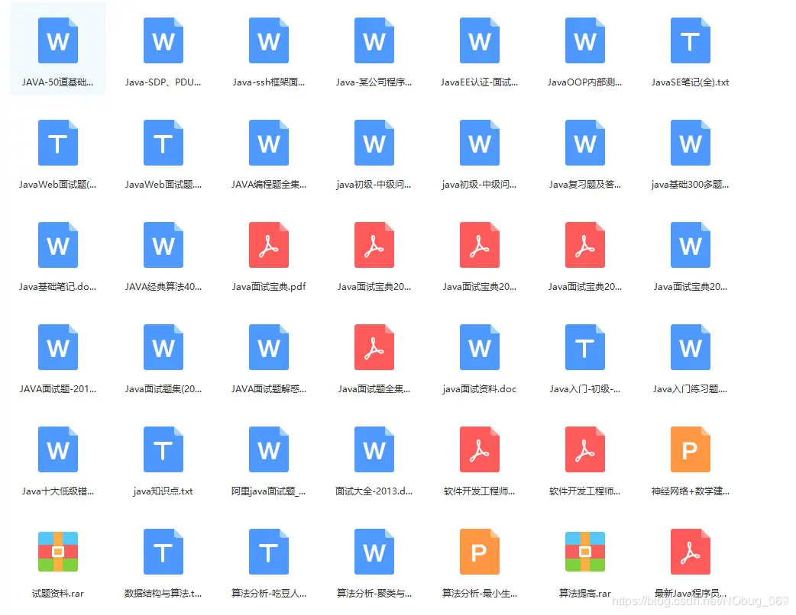Open the 神经网络+数学建 PowerPoint file icon
Viewport: 796px width, 615px height.
(x=690, y=449)
